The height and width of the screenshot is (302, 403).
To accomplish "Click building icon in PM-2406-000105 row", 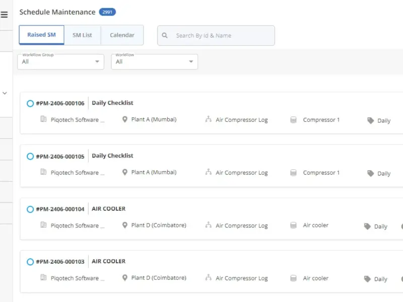I will pos(43,172).
